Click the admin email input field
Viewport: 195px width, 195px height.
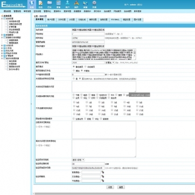[x=88, y=42]
